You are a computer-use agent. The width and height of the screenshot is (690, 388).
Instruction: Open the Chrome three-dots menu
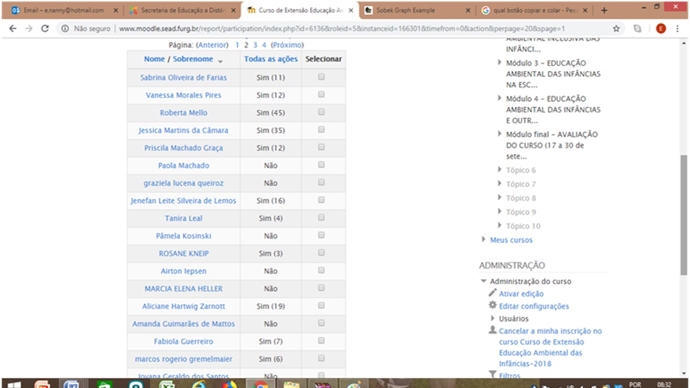[x=678, y=29]
